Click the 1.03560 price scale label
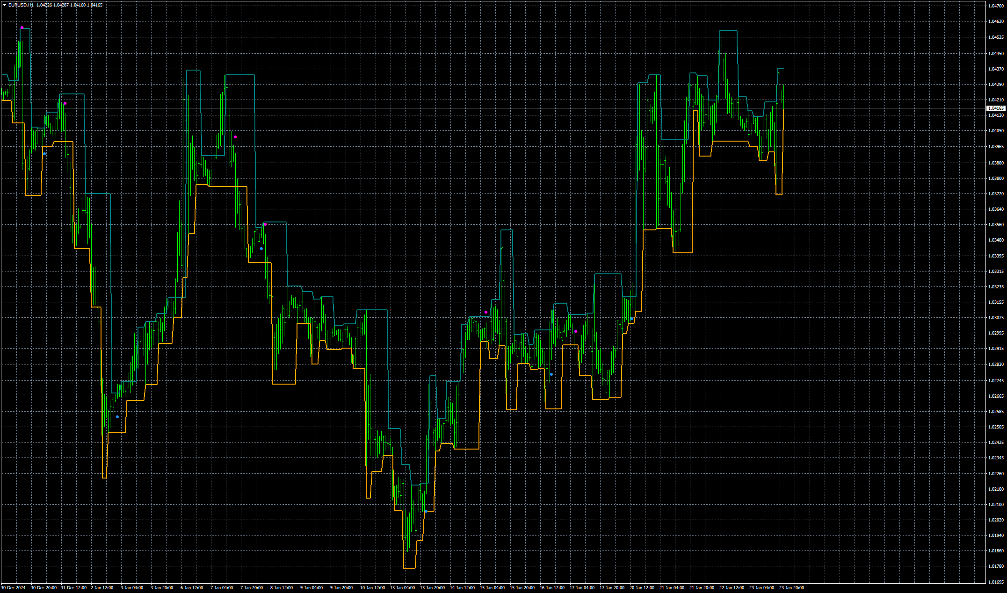This screenshot has width=1007, height=593. [996, 225]
